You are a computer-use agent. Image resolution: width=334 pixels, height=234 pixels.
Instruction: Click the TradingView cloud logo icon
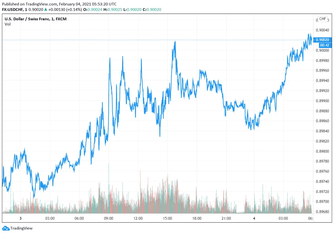6,228
